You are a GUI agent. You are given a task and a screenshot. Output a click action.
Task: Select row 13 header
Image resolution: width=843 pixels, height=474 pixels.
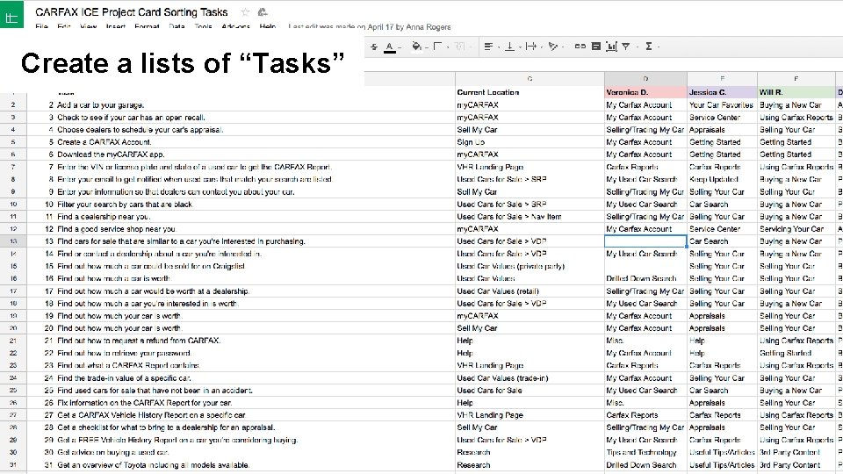click(x=13, y=241)
